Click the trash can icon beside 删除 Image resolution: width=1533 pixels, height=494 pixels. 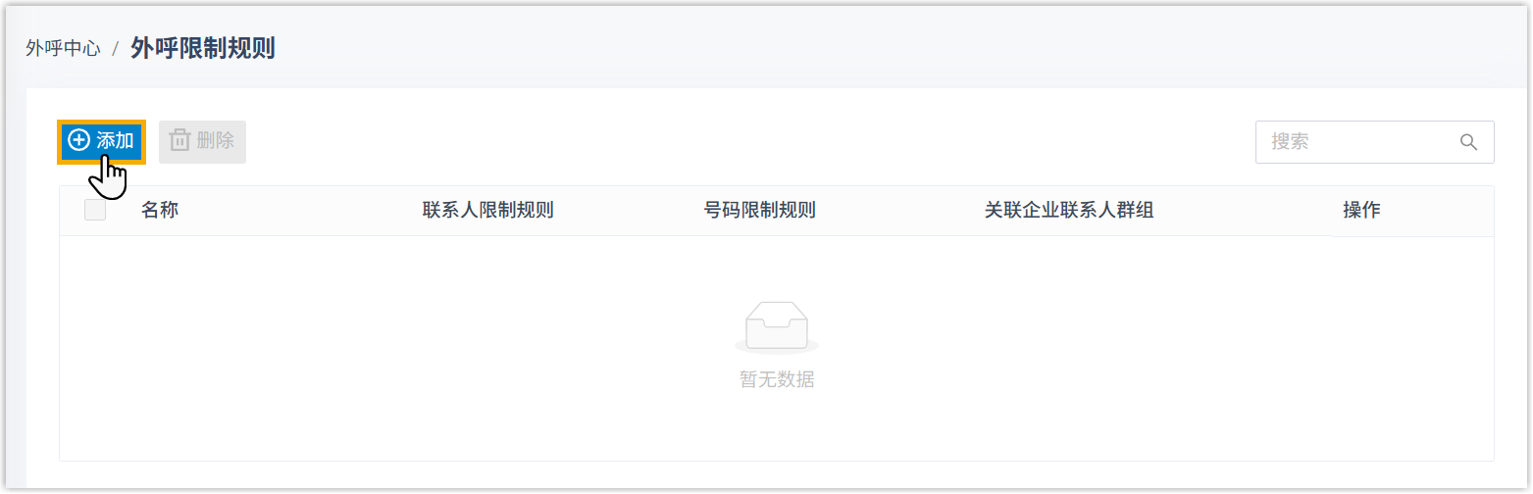coord(179,141)
